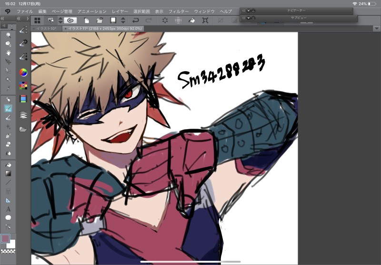Image resolution: width=381 pixels, height=265 pixels.
Task: Select the Eyedropper tool
Action: click(8, 89)
